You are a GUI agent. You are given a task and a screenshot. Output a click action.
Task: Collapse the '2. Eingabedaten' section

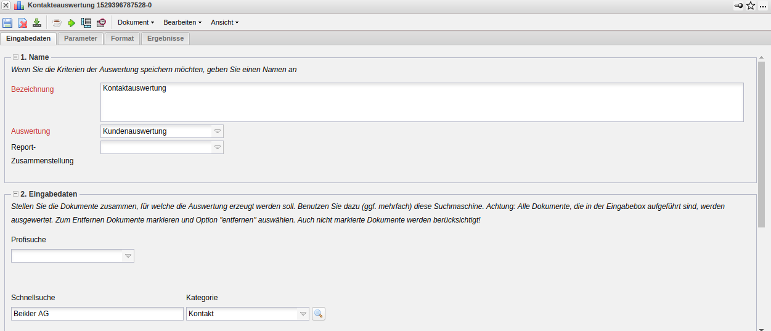click(x=15, y=194)
